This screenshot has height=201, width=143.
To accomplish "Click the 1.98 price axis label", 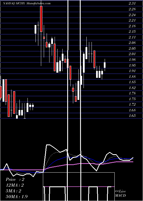I will (x=132, y=60).
